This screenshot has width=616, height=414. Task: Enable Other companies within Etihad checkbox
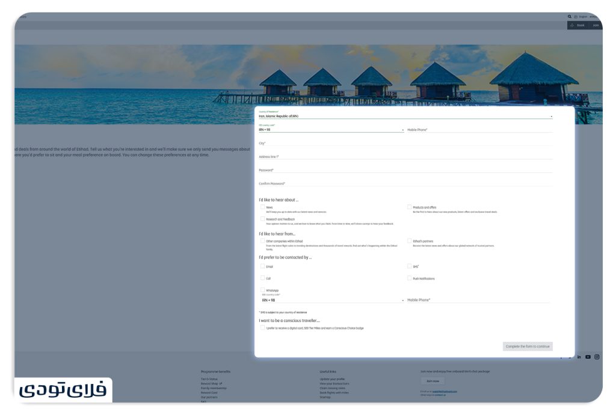click(262, 240)
